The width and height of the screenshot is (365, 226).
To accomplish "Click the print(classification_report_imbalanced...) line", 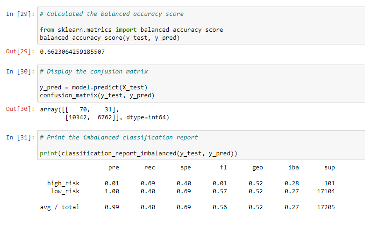I will (138, 153).
